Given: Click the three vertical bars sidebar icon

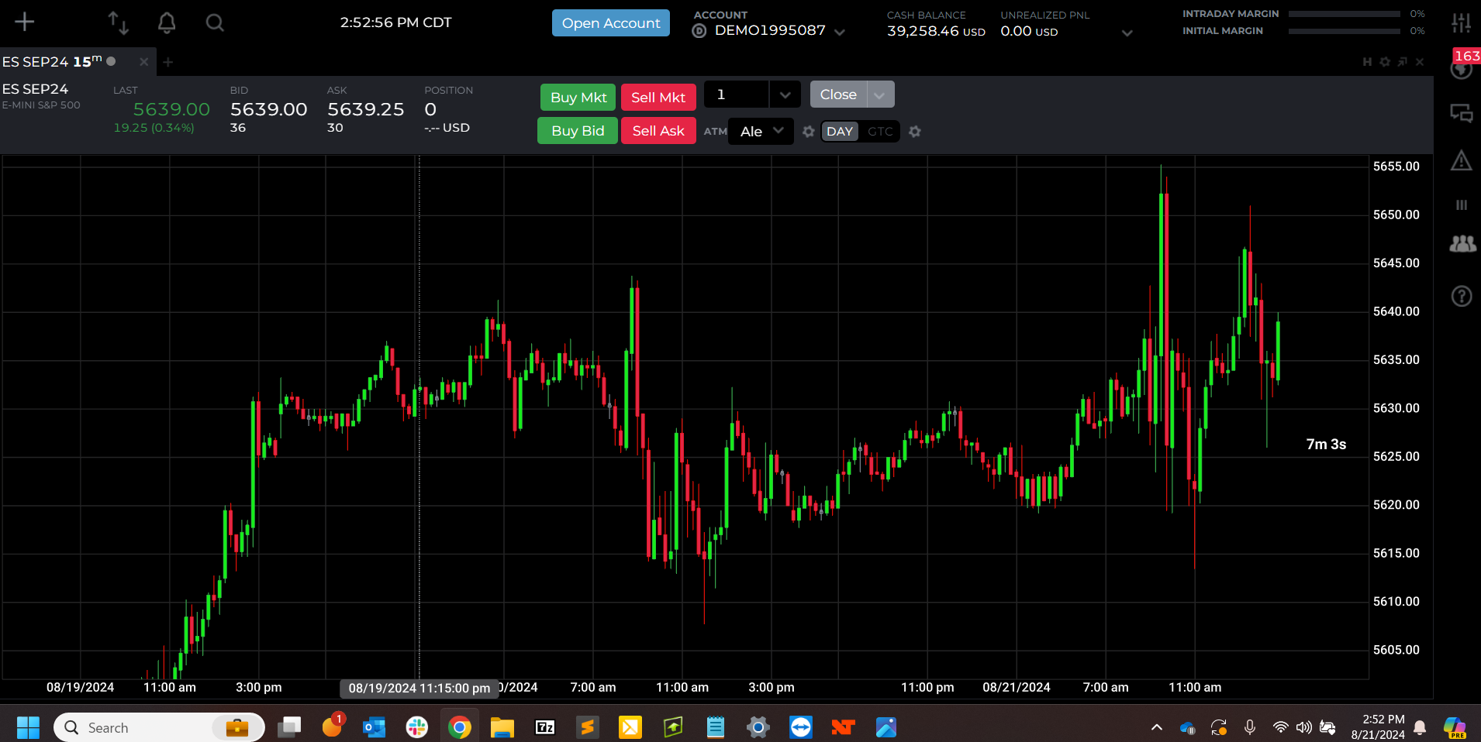Looking at the screenshot, I should (1462, 205).
